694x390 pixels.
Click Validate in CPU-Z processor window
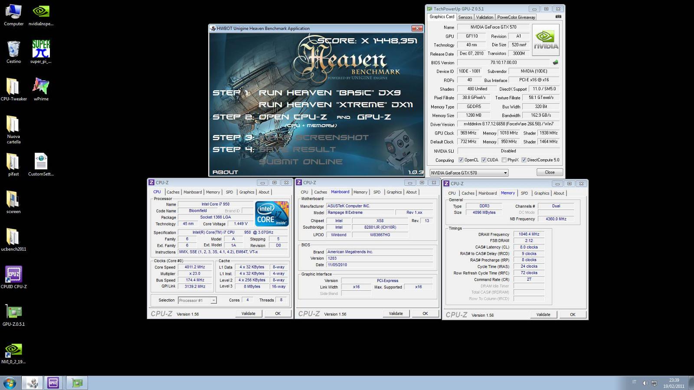(x=248, y=313)
